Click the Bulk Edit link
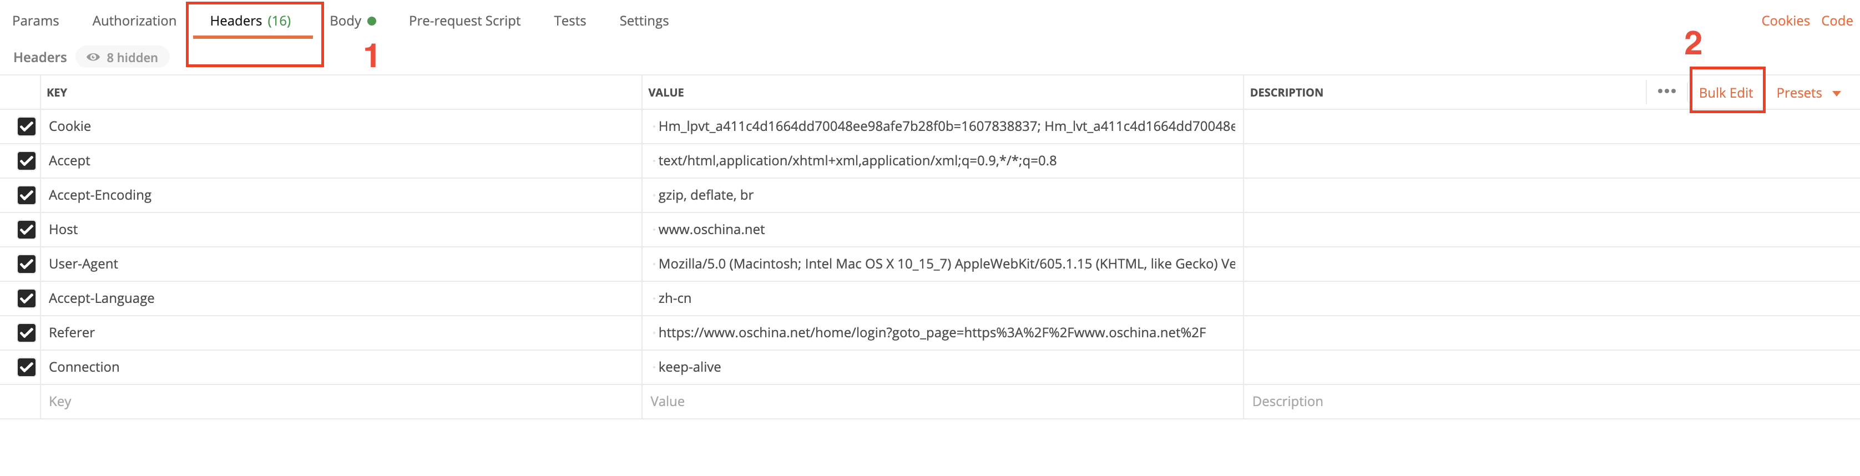1860x476 pixels. click(1726, 93)
